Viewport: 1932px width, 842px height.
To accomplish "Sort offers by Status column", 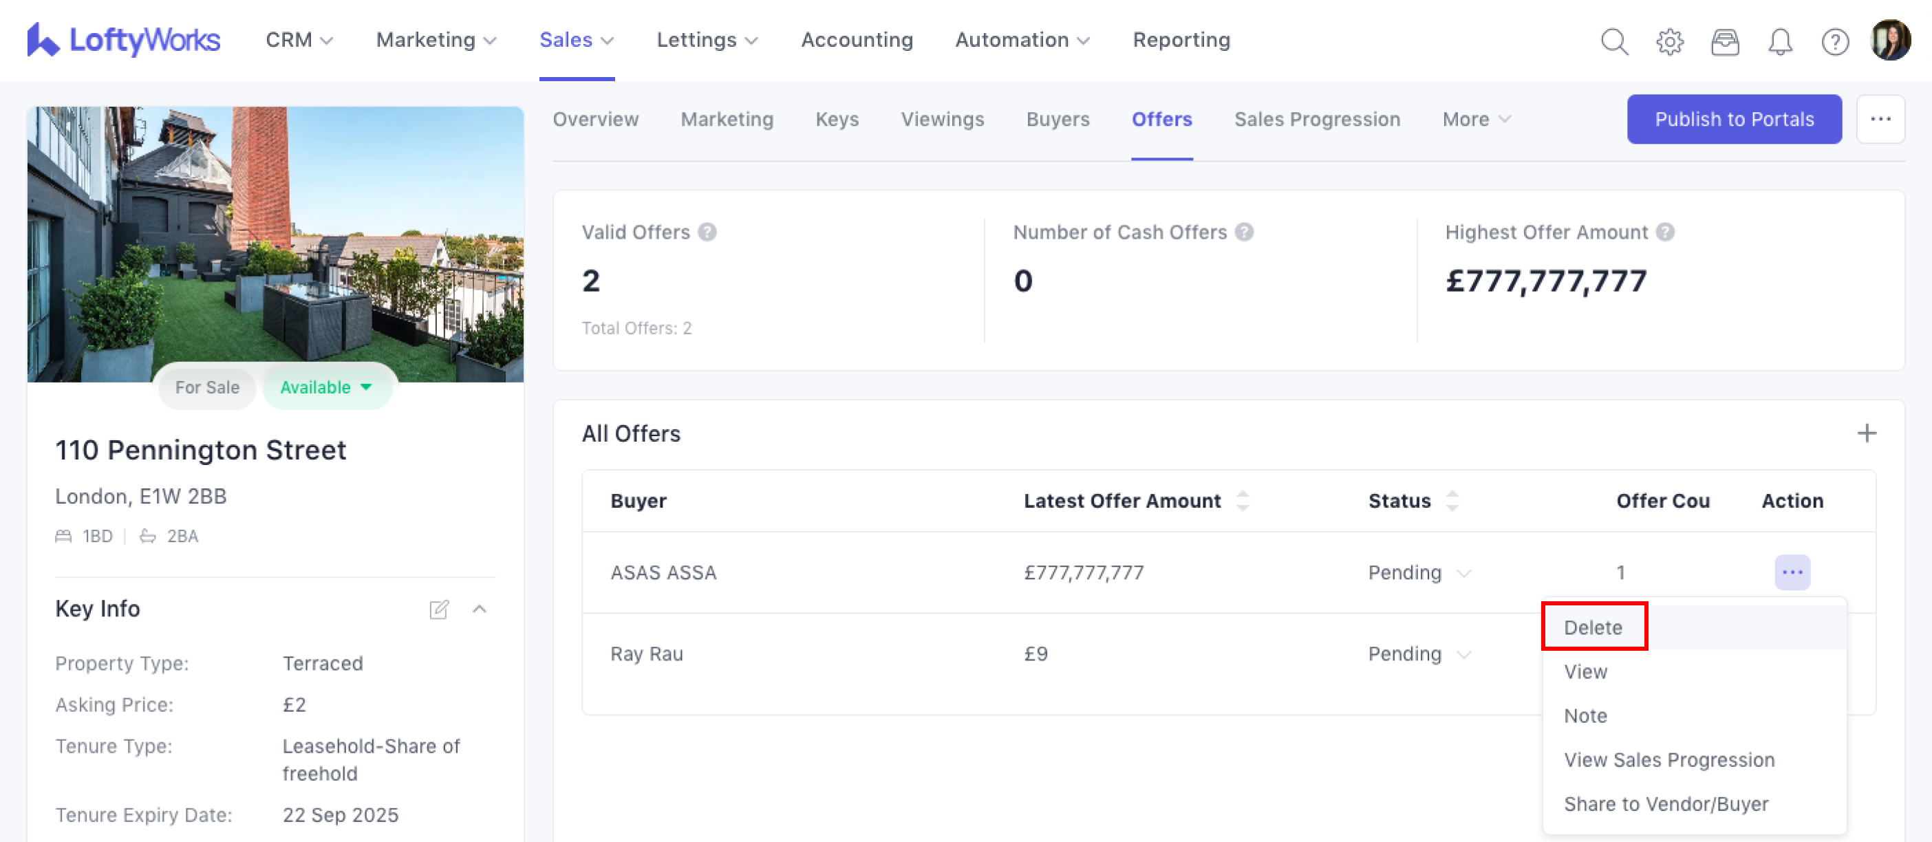I will click(x=1452, y=501).
